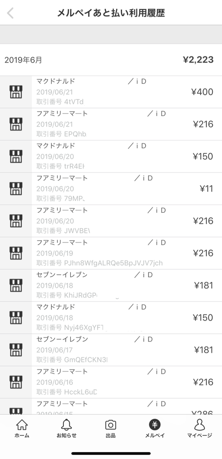Image resolution: width=222 pixels, height=459 pixels.
Task: Open the 2019/06/18 マクドナルド ¥150 transaction
Action: pyautogui.click(x=111, y=318)
